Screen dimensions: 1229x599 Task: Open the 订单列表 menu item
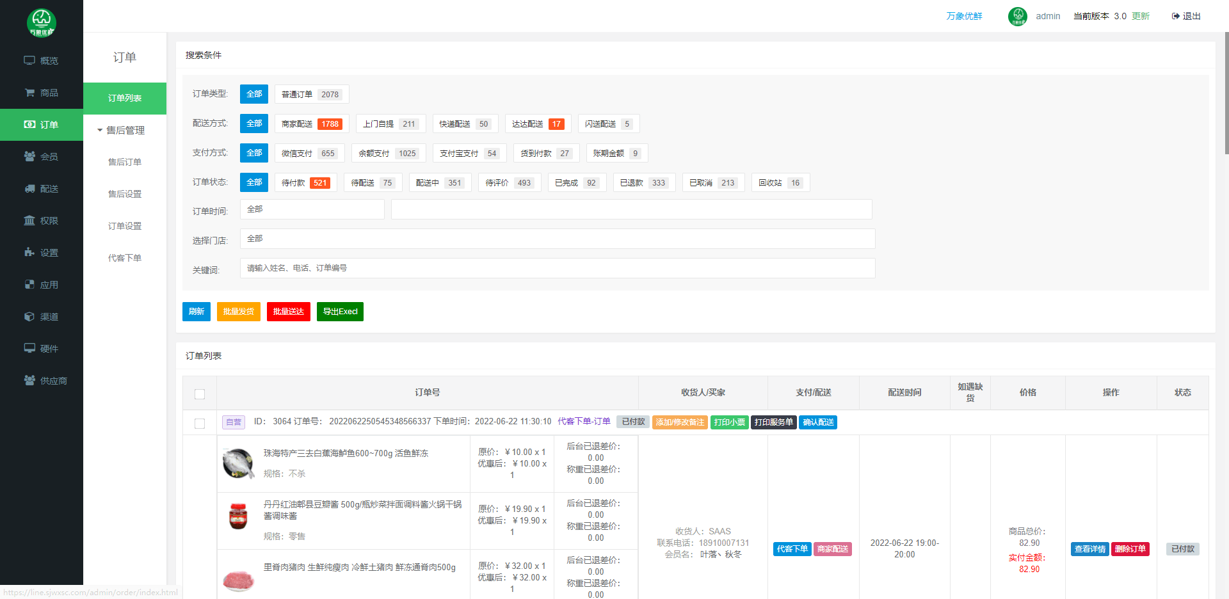(125, 99)
